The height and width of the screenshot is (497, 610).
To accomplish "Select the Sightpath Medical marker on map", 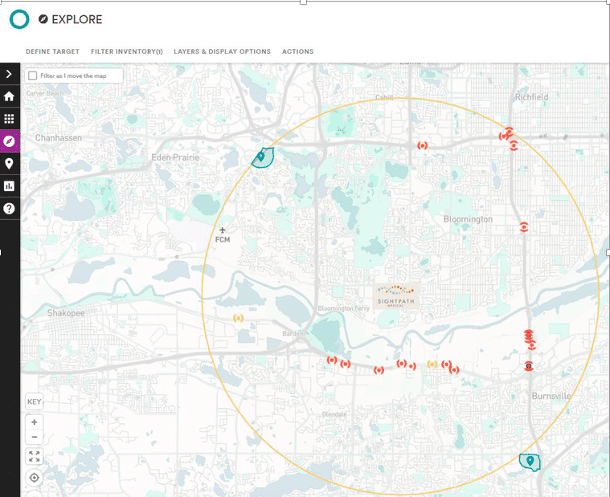I will tap(398, 294).
